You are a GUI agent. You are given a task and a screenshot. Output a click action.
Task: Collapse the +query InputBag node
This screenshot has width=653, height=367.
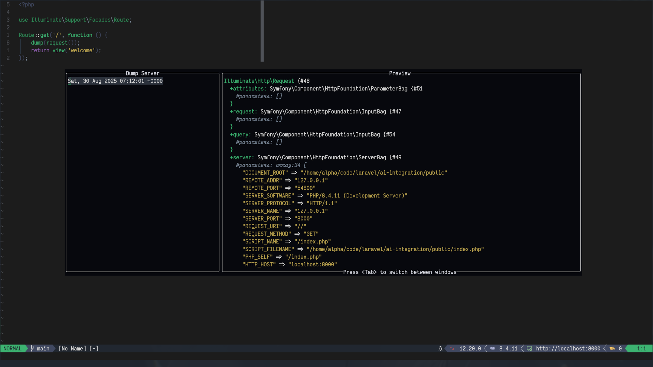[x=240, y=135]
